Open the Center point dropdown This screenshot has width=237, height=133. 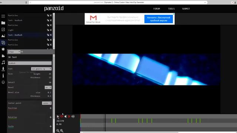click(47, 103)
